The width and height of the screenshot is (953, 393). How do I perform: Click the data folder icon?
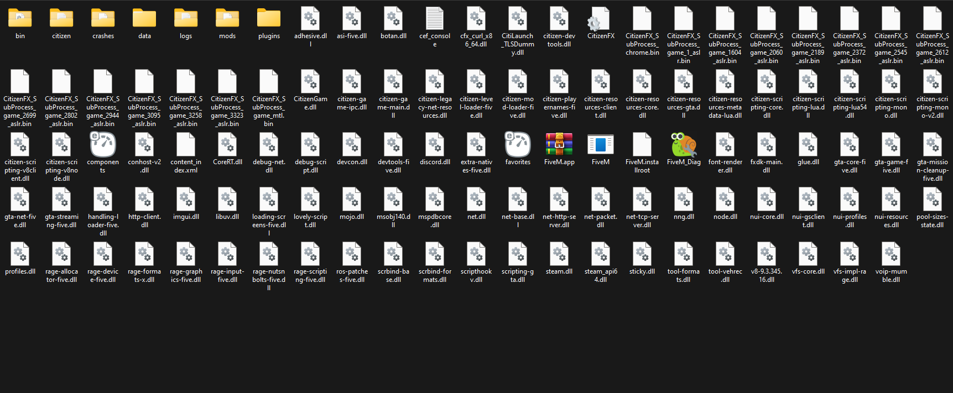[x=144, y=18]
